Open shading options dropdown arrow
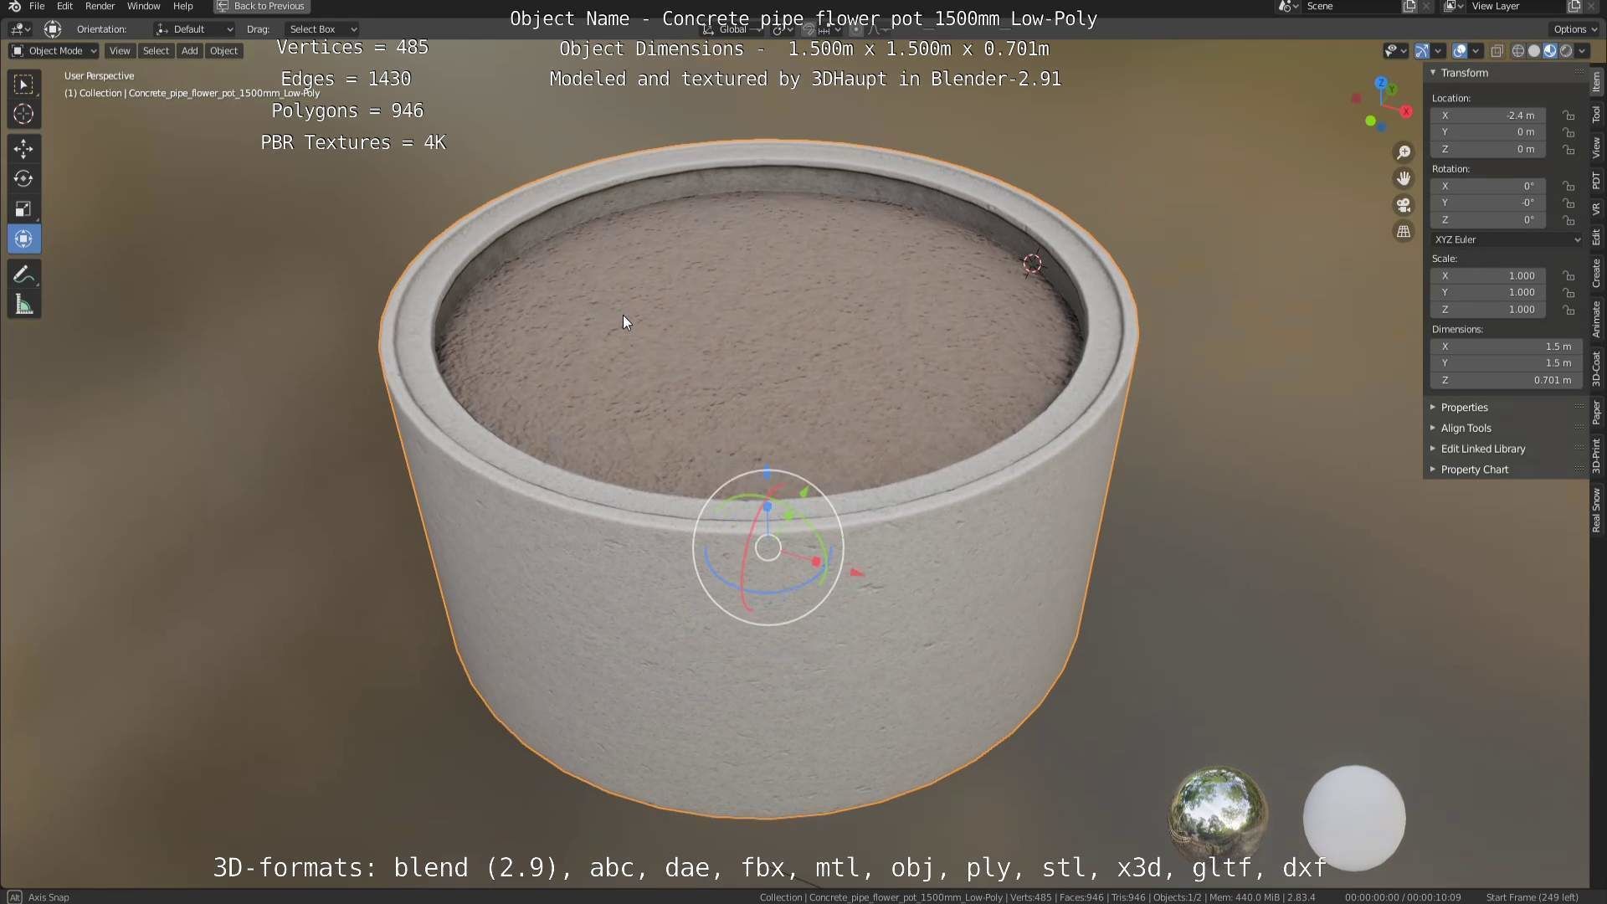Screen dimensions: 1607x904 1582,51
